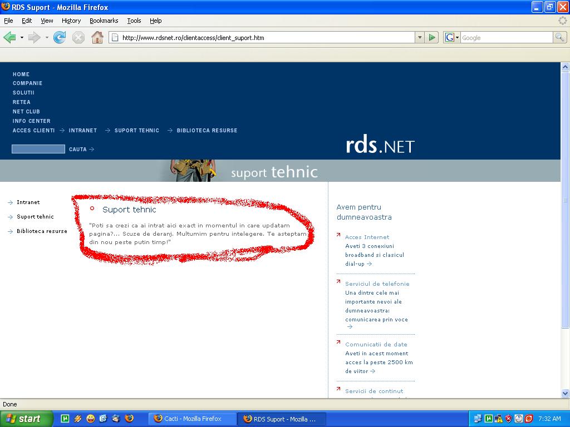
Task: Reload the current page
Action: 60,37
